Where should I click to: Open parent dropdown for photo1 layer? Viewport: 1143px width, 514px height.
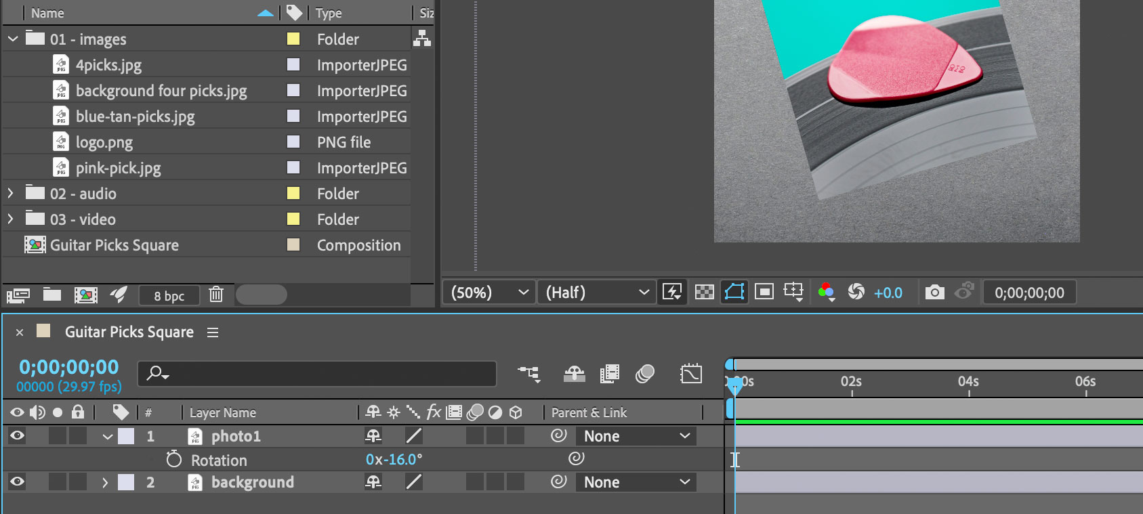point(636,436)
